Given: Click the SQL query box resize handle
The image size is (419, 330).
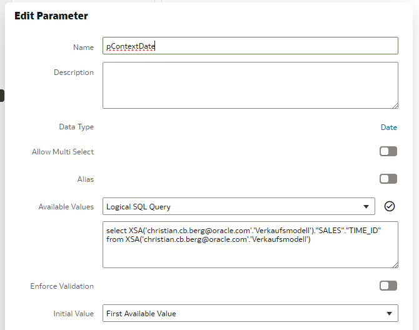Looking at the screenshot, I should (x=395, y=265).
